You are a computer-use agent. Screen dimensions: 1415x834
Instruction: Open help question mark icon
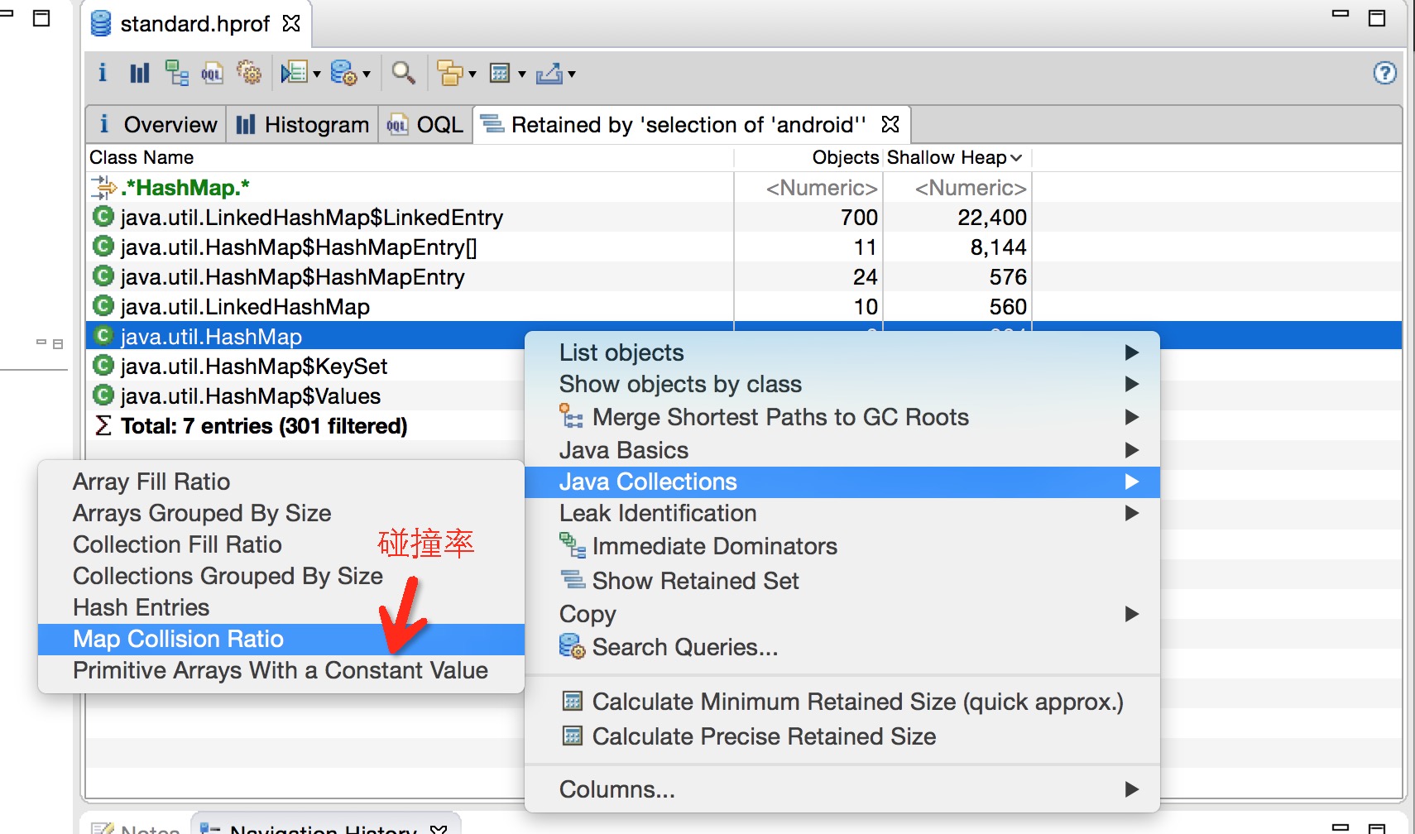pos(1384,73)
